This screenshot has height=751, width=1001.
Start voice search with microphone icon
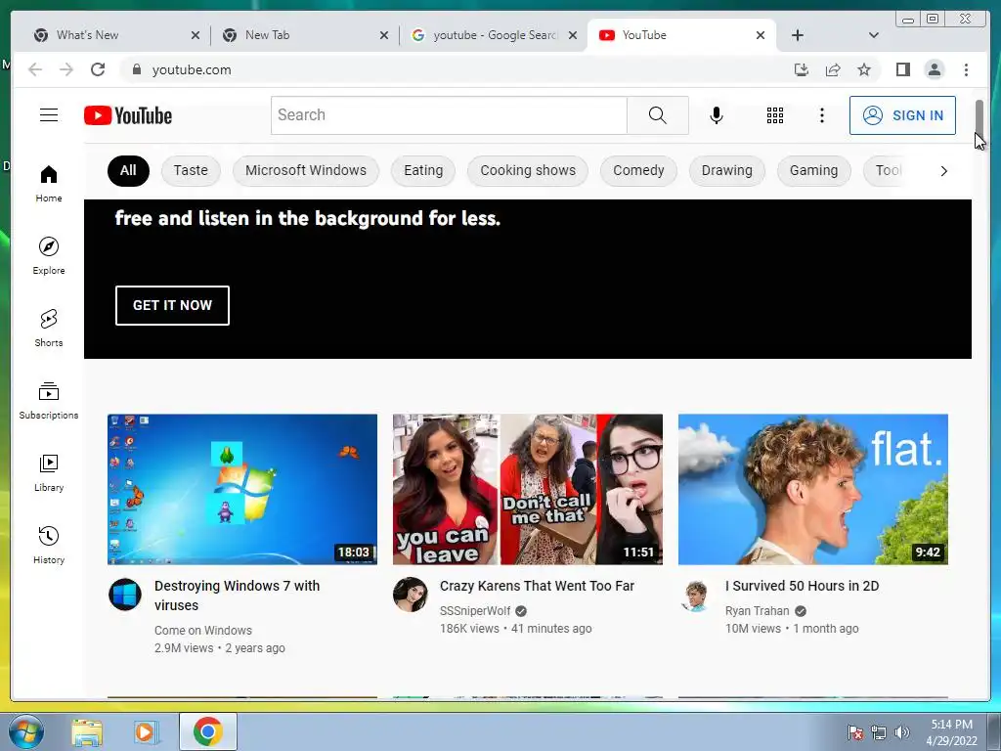pos(717,115)
